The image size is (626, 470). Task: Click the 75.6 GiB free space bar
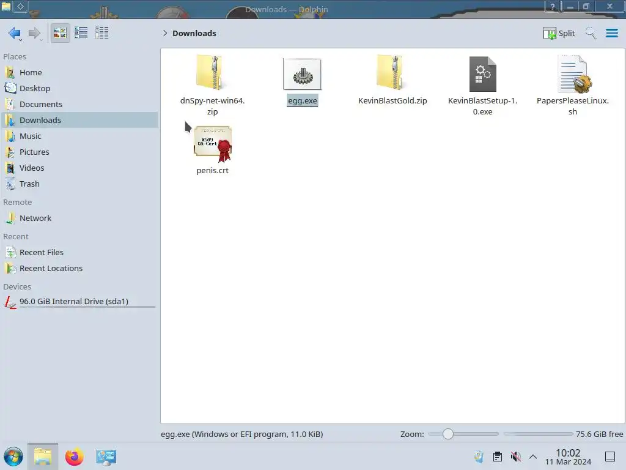click(x=538, y=434)
